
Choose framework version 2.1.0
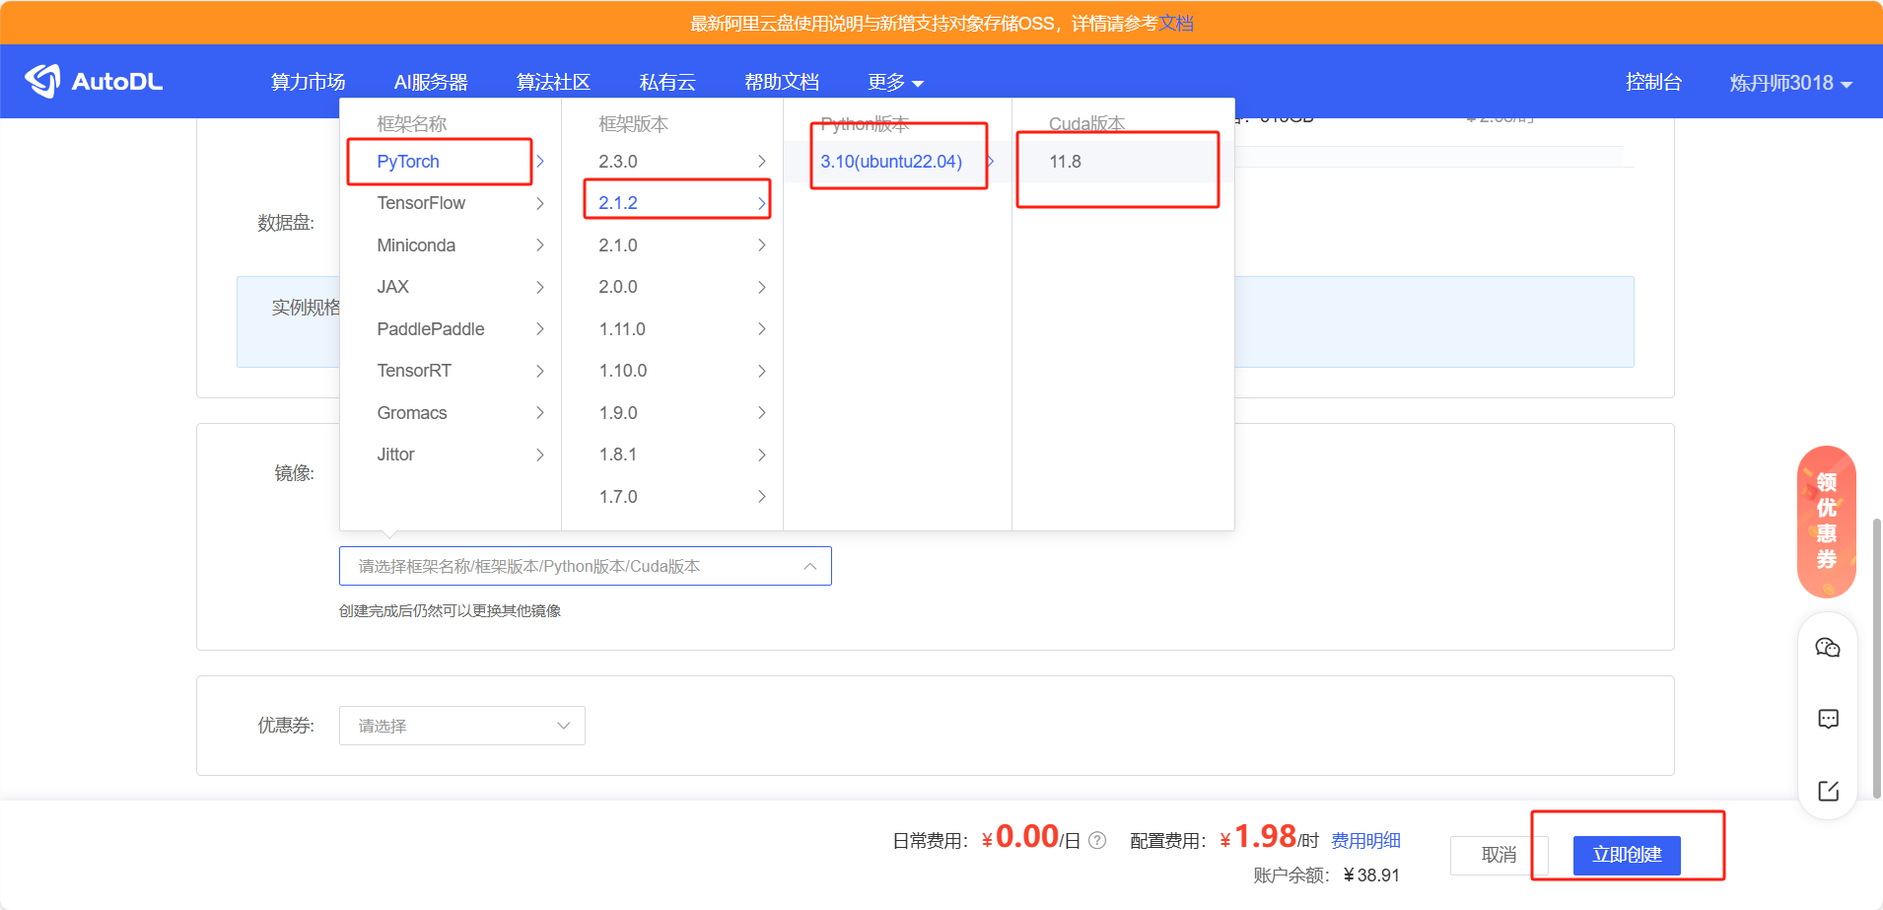click(618, 245)
